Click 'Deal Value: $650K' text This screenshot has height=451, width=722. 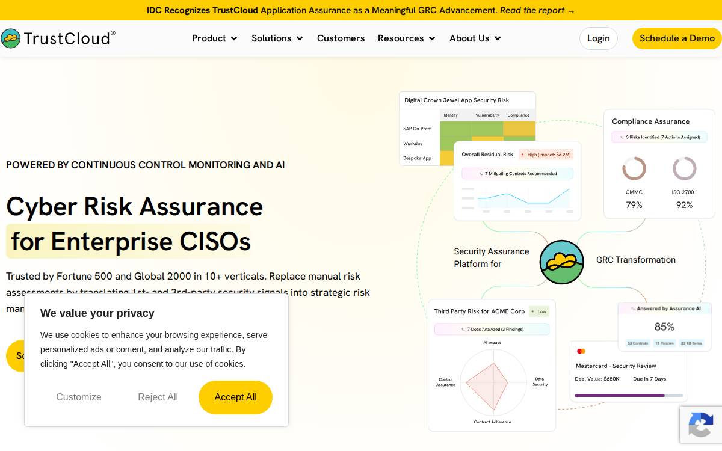tap(597, 379)
